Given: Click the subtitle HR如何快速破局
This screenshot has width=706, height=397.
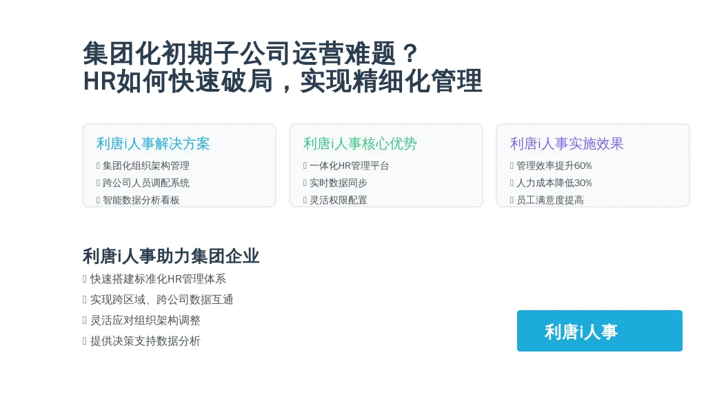Looking at the screenshot, I should [179, 81].
